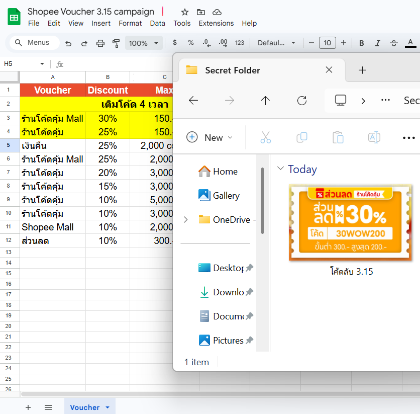This screenshot has height=414, width=420.
Task: Show hidden path with ellipsis
Action: pyautogui.click(x=385, y=100)
